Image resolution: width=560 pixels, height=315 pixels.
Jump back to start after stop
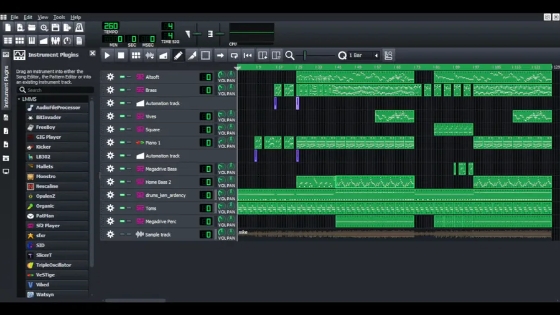tap(248, 55)
